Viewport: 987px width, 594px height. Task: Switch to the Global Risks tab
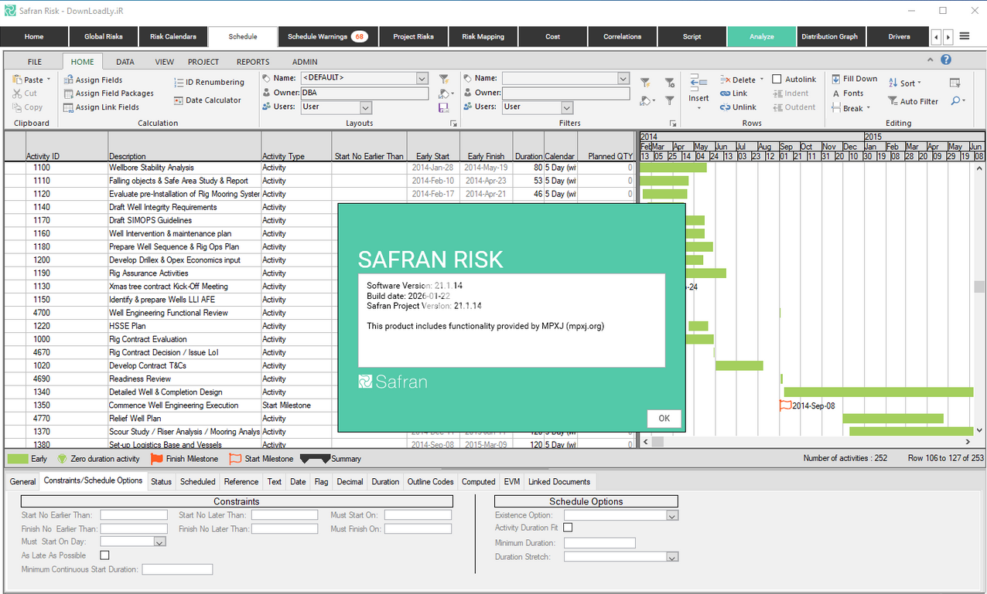pos(104,36)
